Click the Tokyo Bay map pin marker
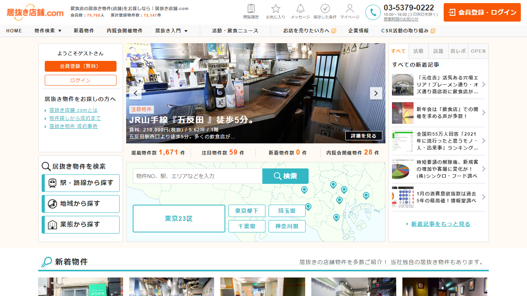Viewport: 527px width, 296px height. [x=336, y=218]
